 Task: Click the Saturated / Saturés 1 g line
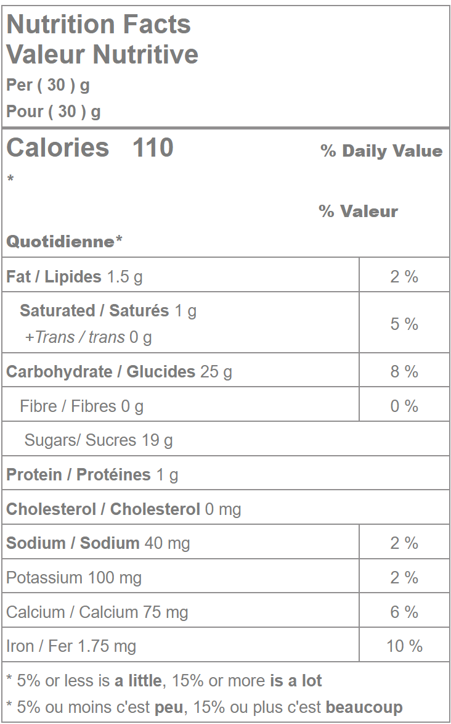[108, 311]
